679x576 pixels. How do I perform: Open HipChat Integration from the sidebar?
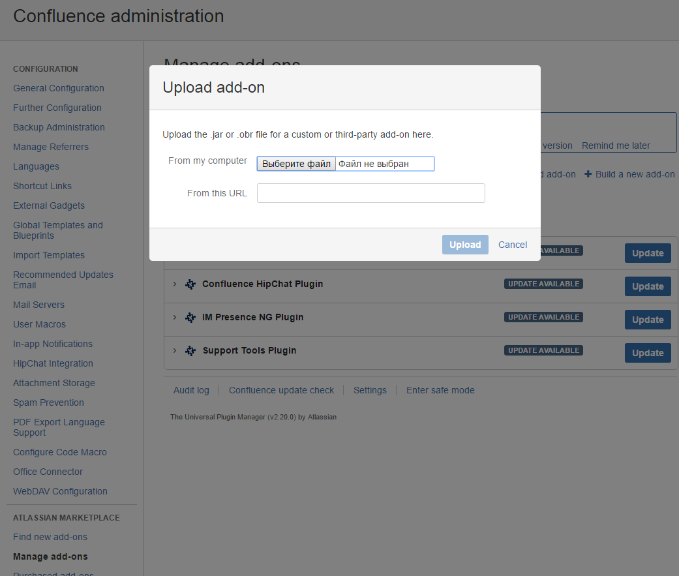point(52,363)
